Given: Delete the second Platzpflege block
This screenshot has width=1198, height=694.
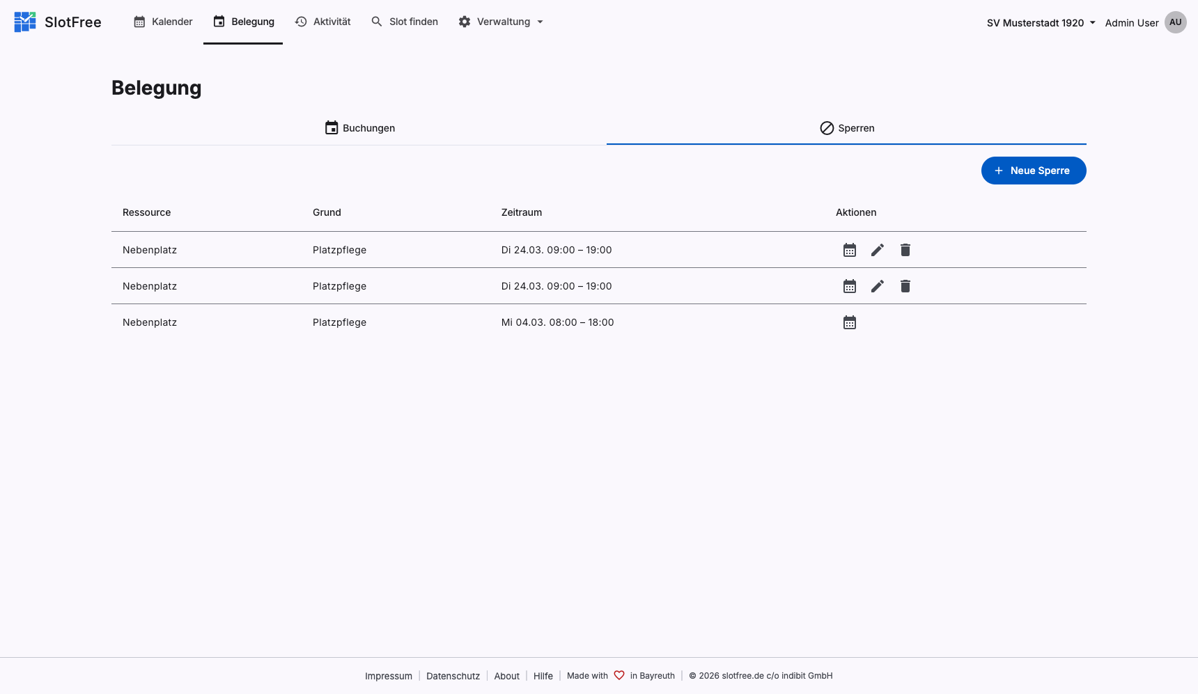Looking at the screenshot, I should 905,286.
